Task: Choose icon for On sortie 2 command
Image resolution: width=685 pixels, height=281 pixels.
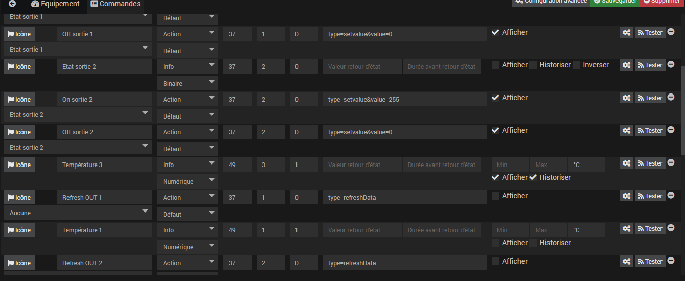Action: tap(19, 100)
